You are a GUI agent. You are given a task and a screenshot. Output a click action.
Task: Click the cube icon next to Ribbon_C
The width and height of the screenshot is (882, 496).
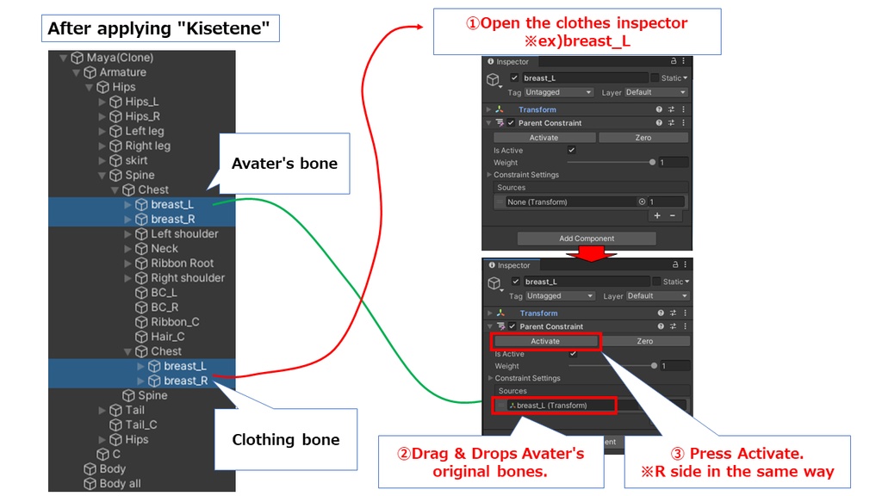click(142, 322)
